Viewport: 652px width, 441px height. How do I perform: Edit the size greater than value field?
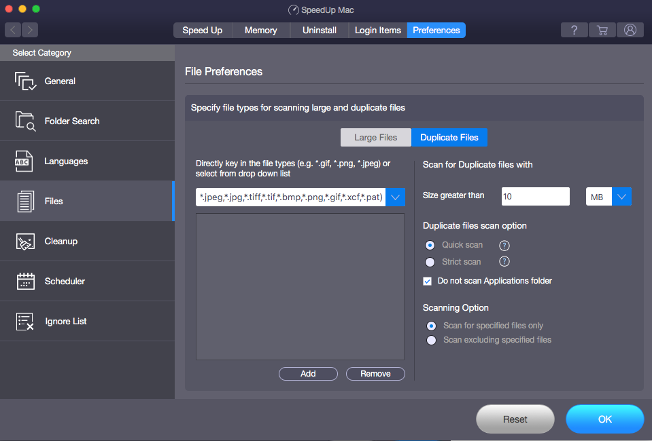tap(535, 195)
